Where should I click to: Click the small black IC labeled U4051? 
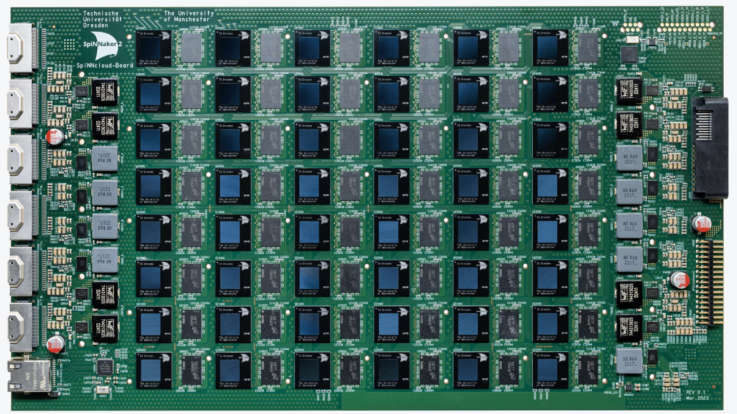click(708, 90)
